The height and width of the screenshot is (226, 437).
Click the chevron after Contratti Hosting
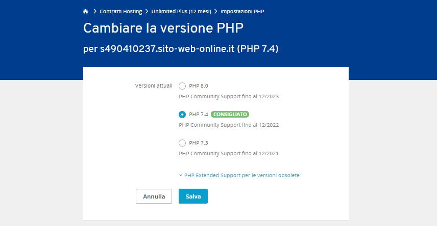147,11
